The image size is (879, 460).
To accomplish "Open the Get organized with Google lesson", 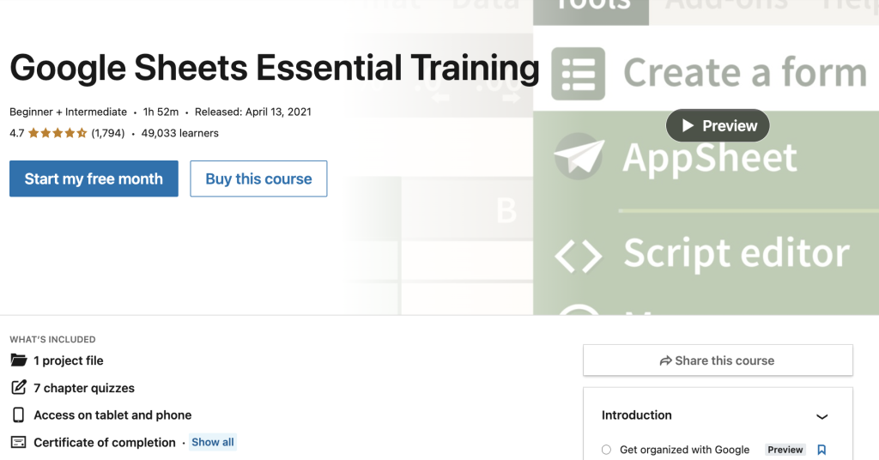I will [684, 450].
